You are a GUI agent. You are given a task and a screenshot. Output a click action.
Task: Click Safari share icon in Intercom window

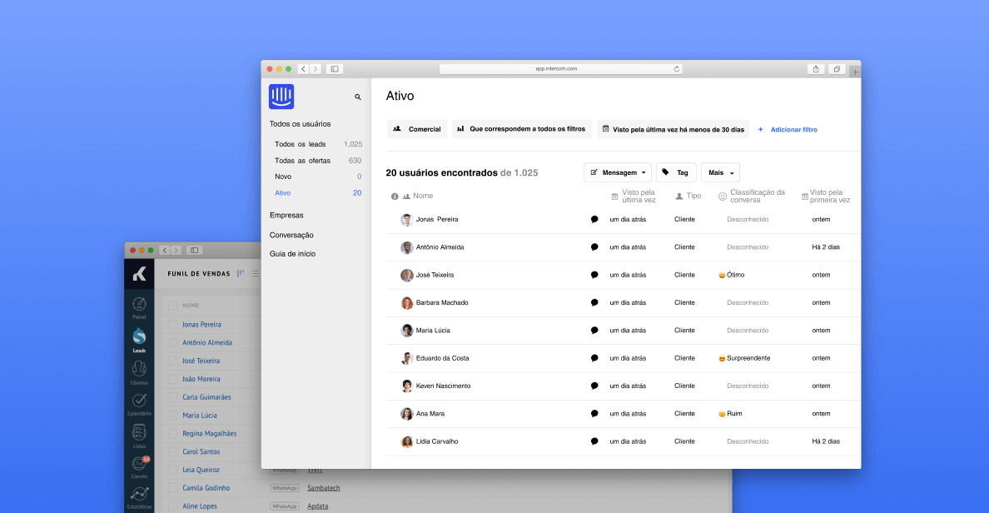816,69
